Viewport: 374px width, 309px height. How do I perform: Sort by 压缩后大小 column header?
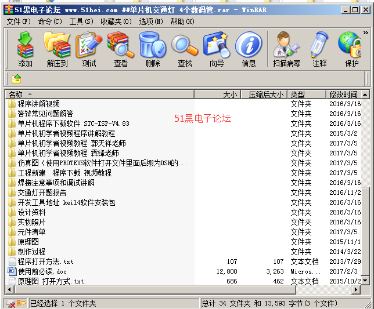pyautogui.click(x=264, y=94)
